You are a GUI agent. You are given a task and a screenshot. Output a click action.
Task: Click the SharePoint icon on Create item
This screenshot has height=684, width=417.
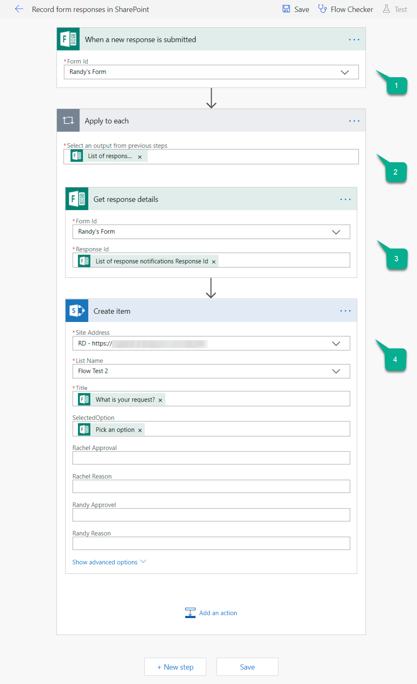(77, 311)
